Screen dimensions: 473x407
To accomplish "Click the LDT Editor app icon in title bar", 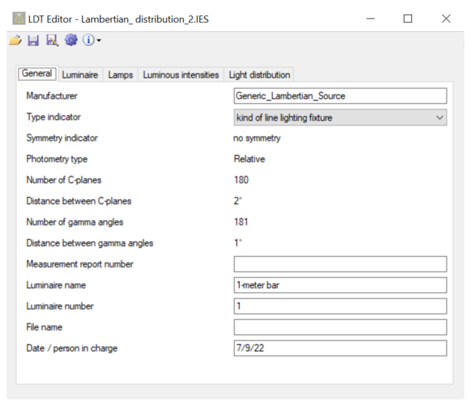I will [x=19, y=19].
